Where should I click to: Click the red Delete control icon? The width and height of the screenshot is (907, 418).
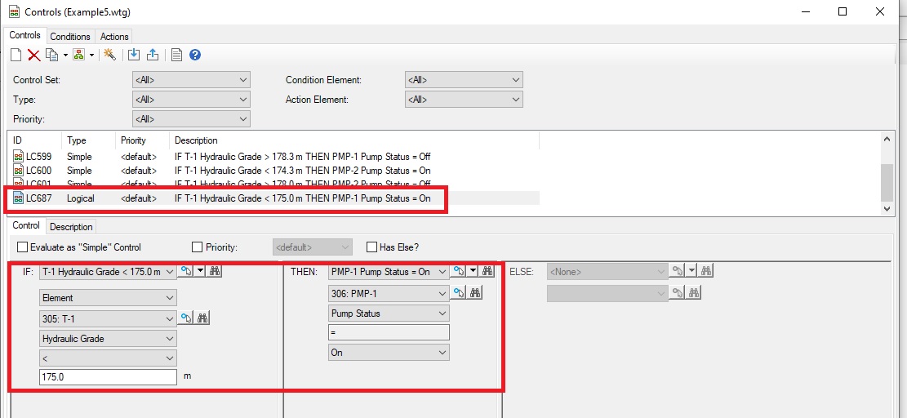[33, 56]
